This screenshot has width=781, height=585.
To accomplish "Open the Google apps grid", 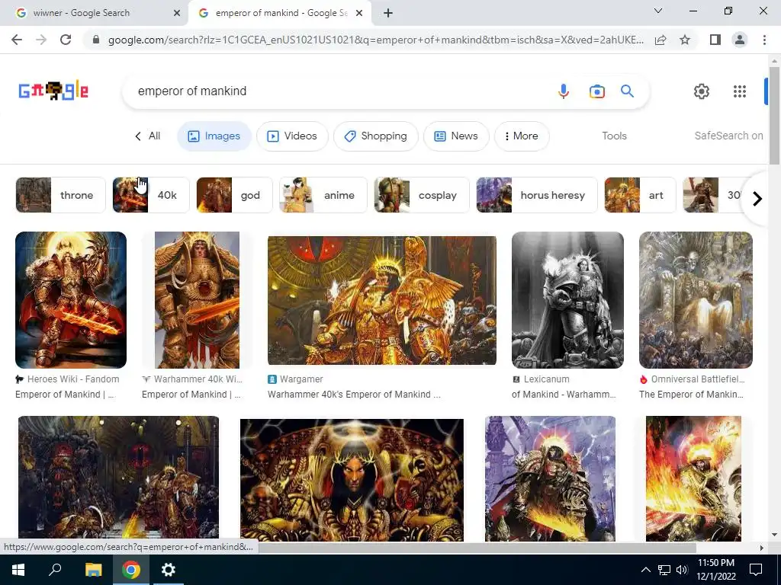I will pos(740,91).
